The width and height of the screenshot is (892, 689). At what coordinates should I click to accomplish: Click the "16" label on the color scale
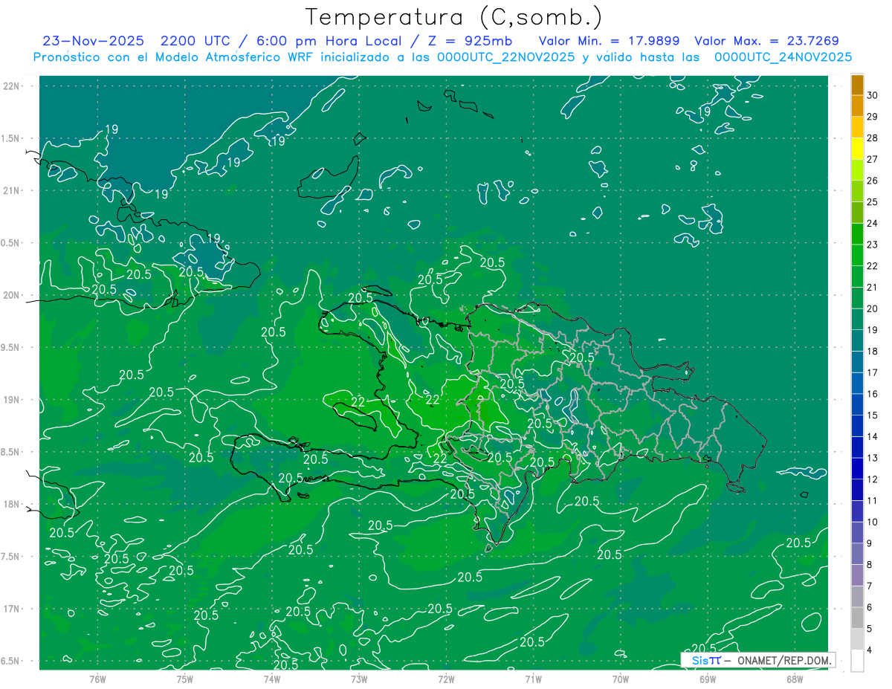tap(873, 394)
